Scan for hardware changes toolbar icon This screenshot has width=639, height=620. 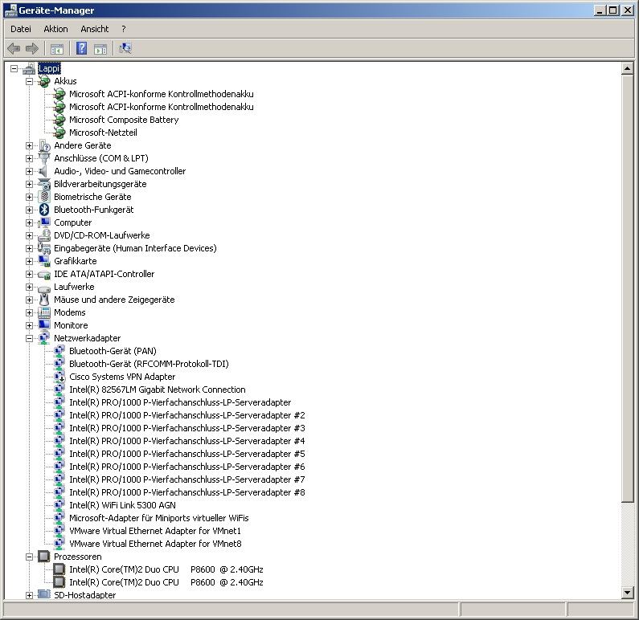click(125, 48)
